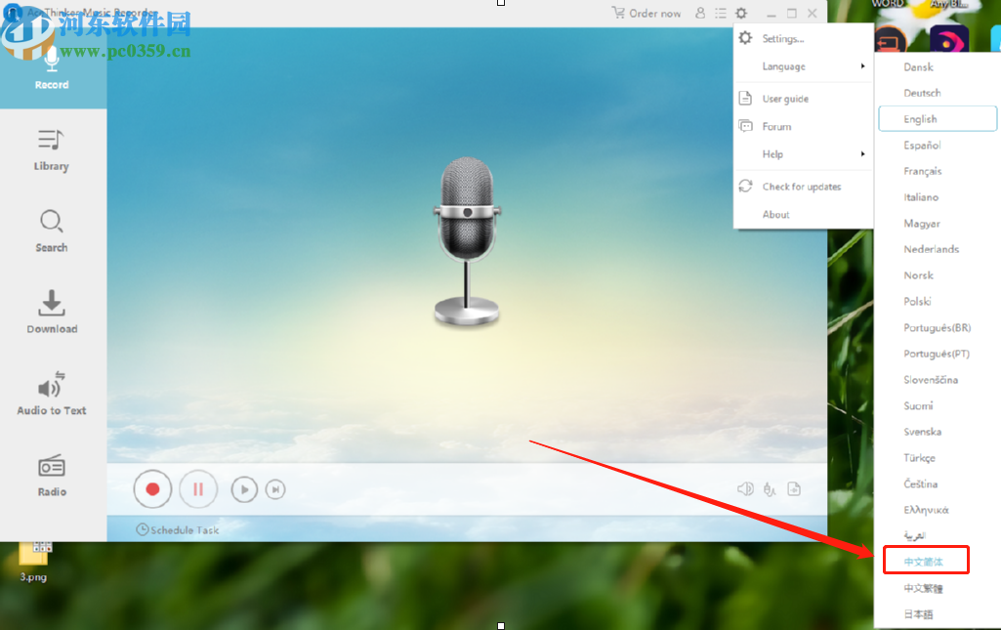This screenshot has height=630, width=1001.
Task: Maximize the music recorder window
Action: 792,14
